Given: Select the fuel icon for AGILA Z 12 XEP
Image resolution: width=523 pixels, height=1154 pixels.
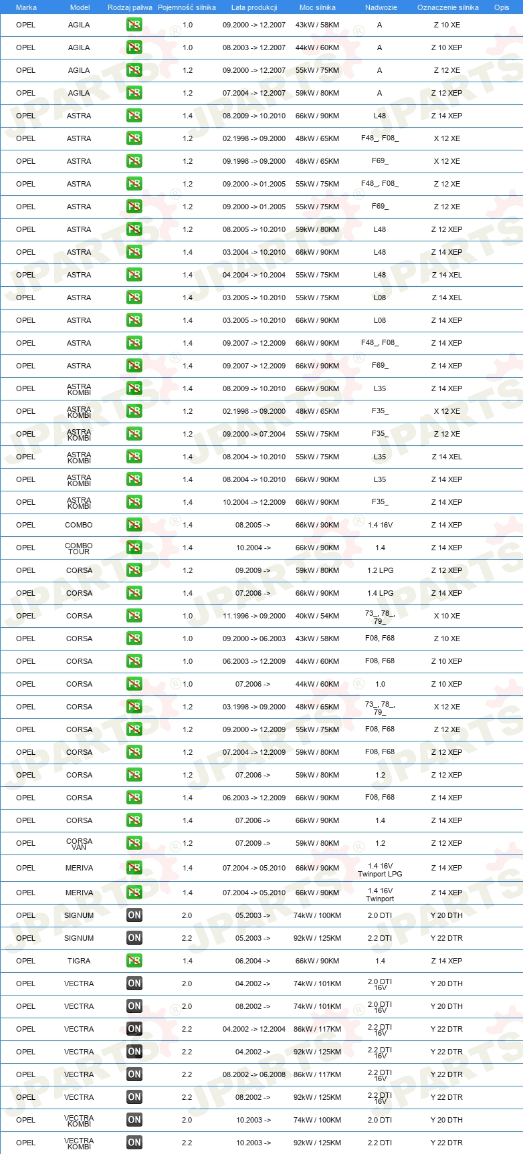Looking at the screenshot, I should pyautogui.click(x=134, y=93).
